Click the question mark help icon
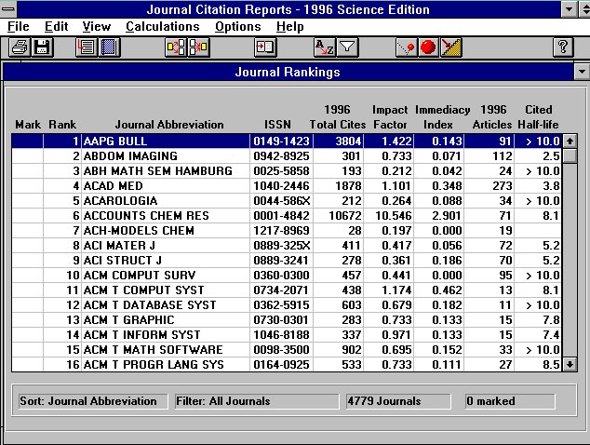Image resolution: width=590 pixels, height=445 pixels. pyautogui.click(x=563, y=47)
